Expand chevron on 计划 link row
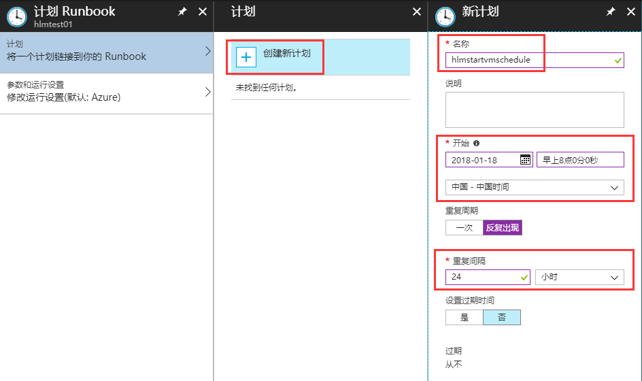 pos(207,51)
